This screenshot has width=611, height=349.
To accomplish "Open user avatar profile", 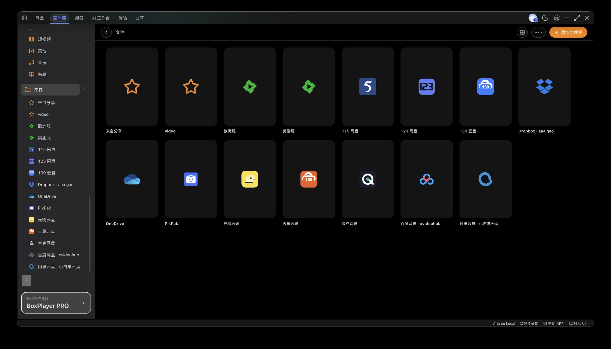I will (533, 18).
